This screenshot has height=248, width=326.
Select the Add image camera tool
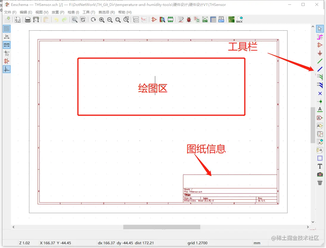click(x=320, y=175)
